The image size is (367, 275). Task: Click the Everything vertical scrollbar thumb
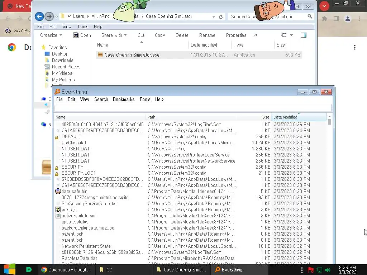coord(330,122)
